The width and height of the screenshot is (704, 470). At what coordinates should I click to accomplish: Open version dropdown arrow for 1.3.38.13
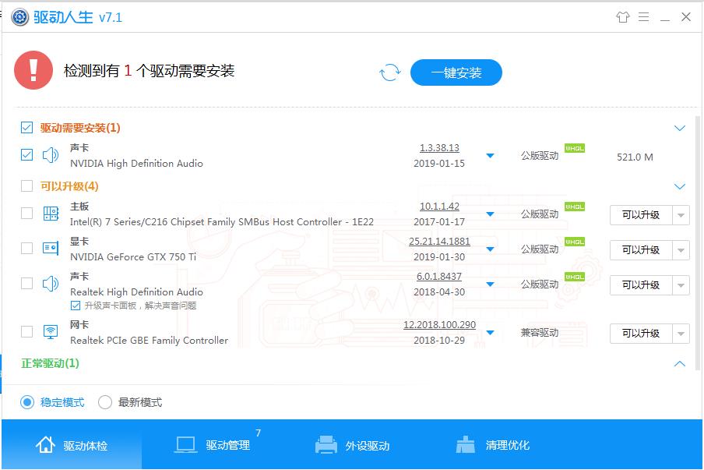click(x=491, y=156)
